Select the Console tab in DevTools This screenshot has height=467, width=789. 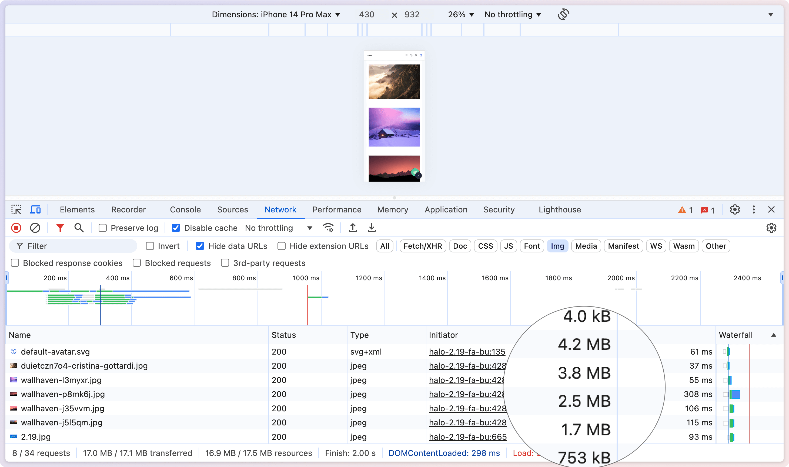point(186,210)
